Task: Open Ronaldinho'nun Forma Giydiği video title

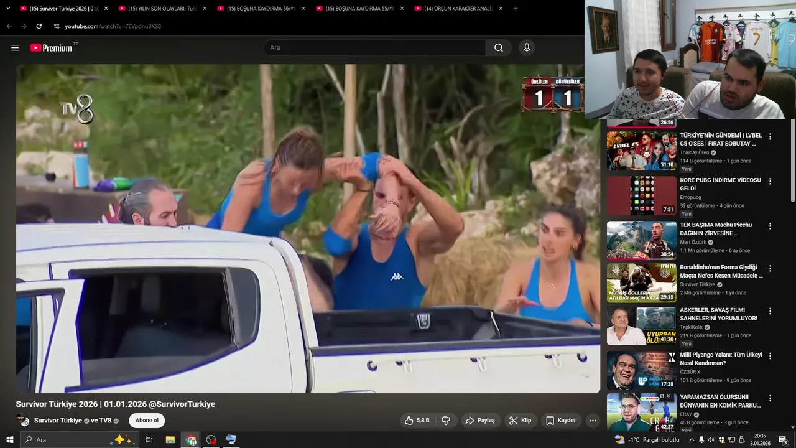Action: click(x=721, y=271)
